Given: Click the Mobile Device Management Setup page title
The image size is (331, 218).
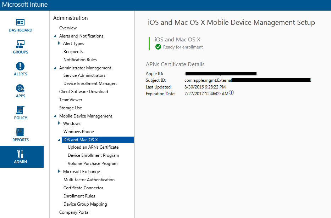Looking at the screenshot, I should 231,22.
